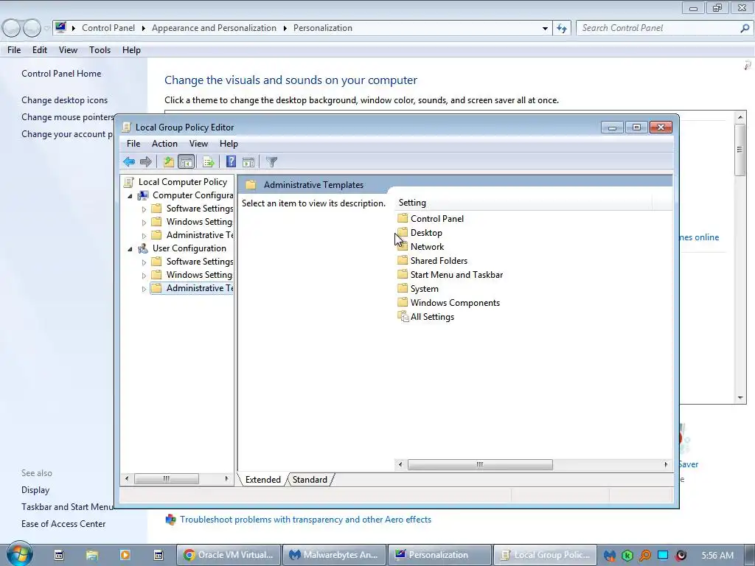Expand Software Settings under Computer Configuration

tap(144, 209)
